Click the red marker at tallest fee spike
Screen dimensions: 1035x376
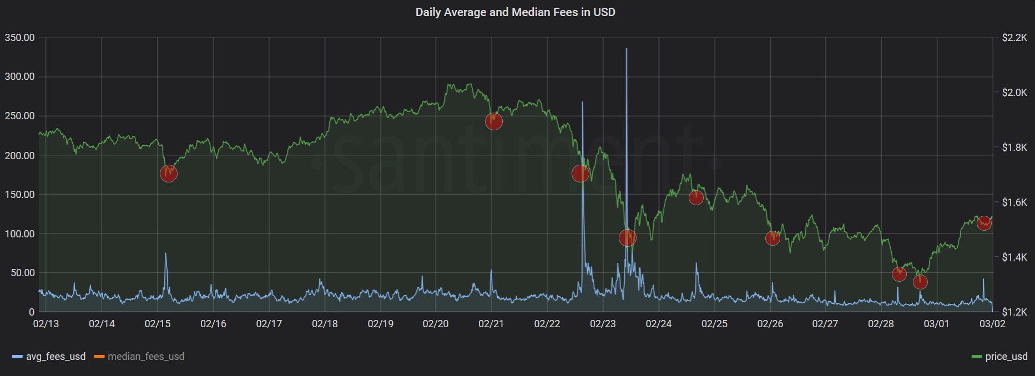(x=628, y=238)
